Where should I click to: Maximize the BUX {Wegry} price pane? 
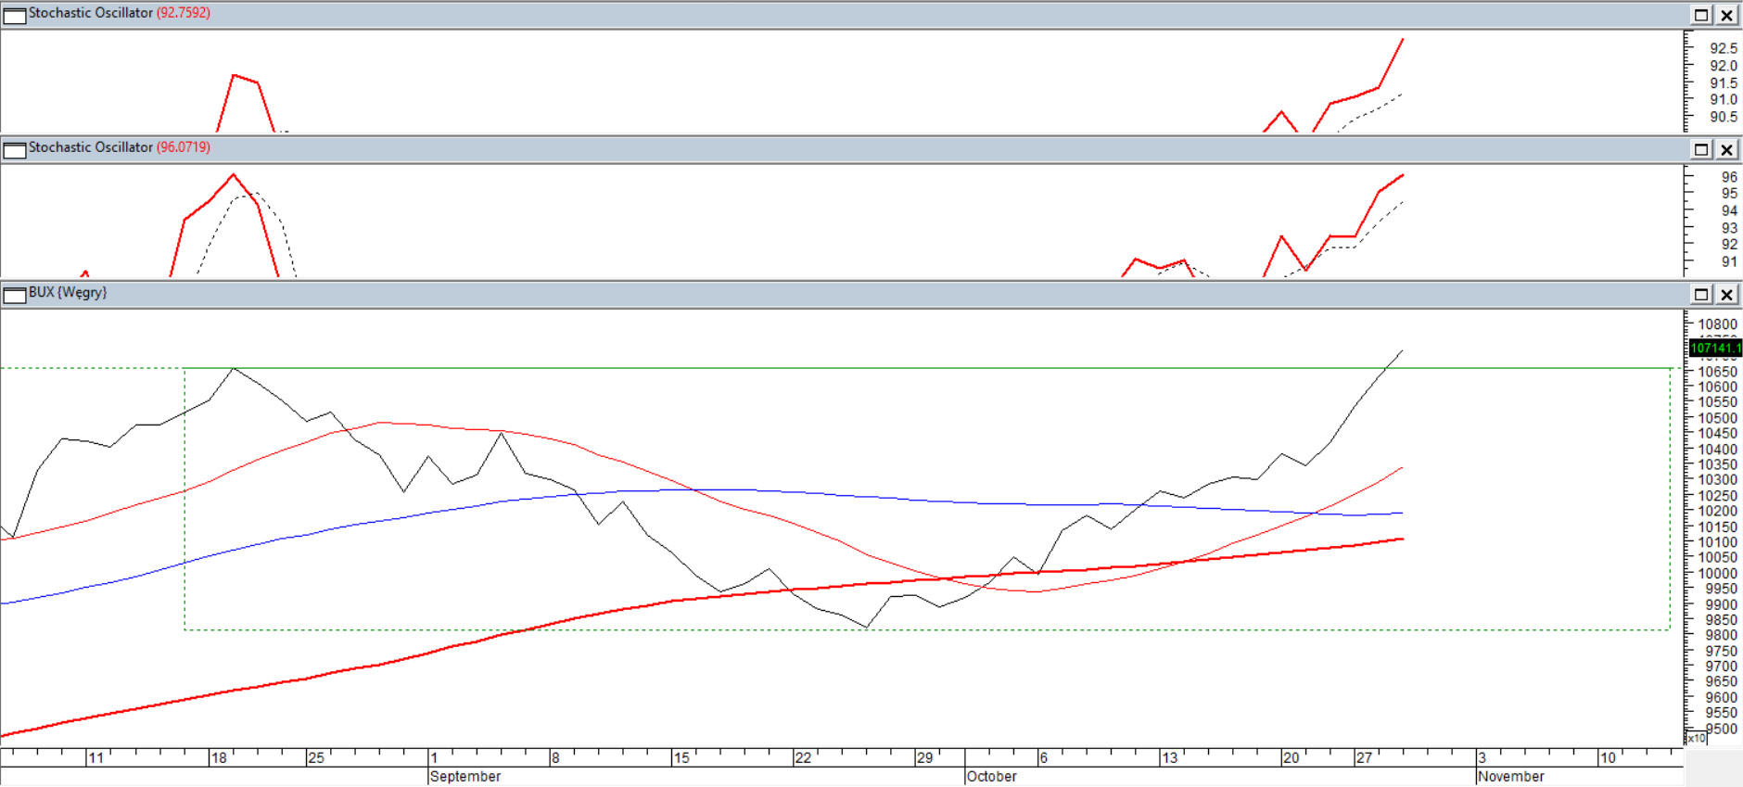(x=1701, y=295)
